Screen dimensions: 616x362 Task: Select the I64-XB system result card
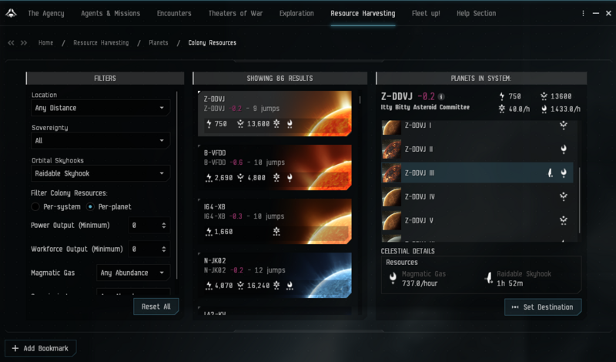click(275, 221)
